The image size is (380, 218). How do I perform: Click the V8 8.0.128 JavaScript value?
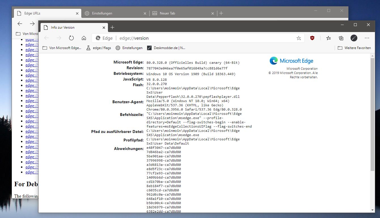pos(157,80)
